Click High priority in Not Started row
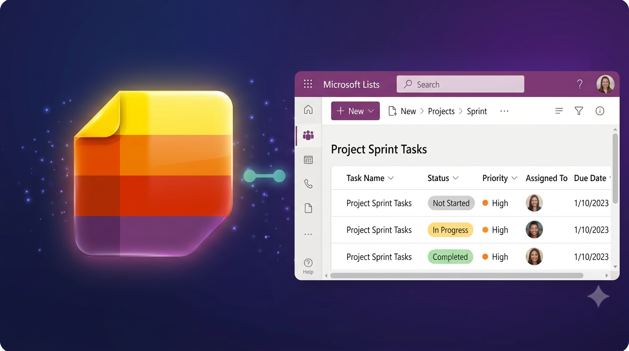 [x=495, y=203]
